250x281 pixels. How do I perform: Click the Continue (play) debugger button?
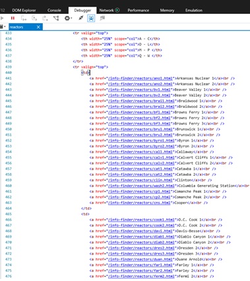click(x=2, y=18)
